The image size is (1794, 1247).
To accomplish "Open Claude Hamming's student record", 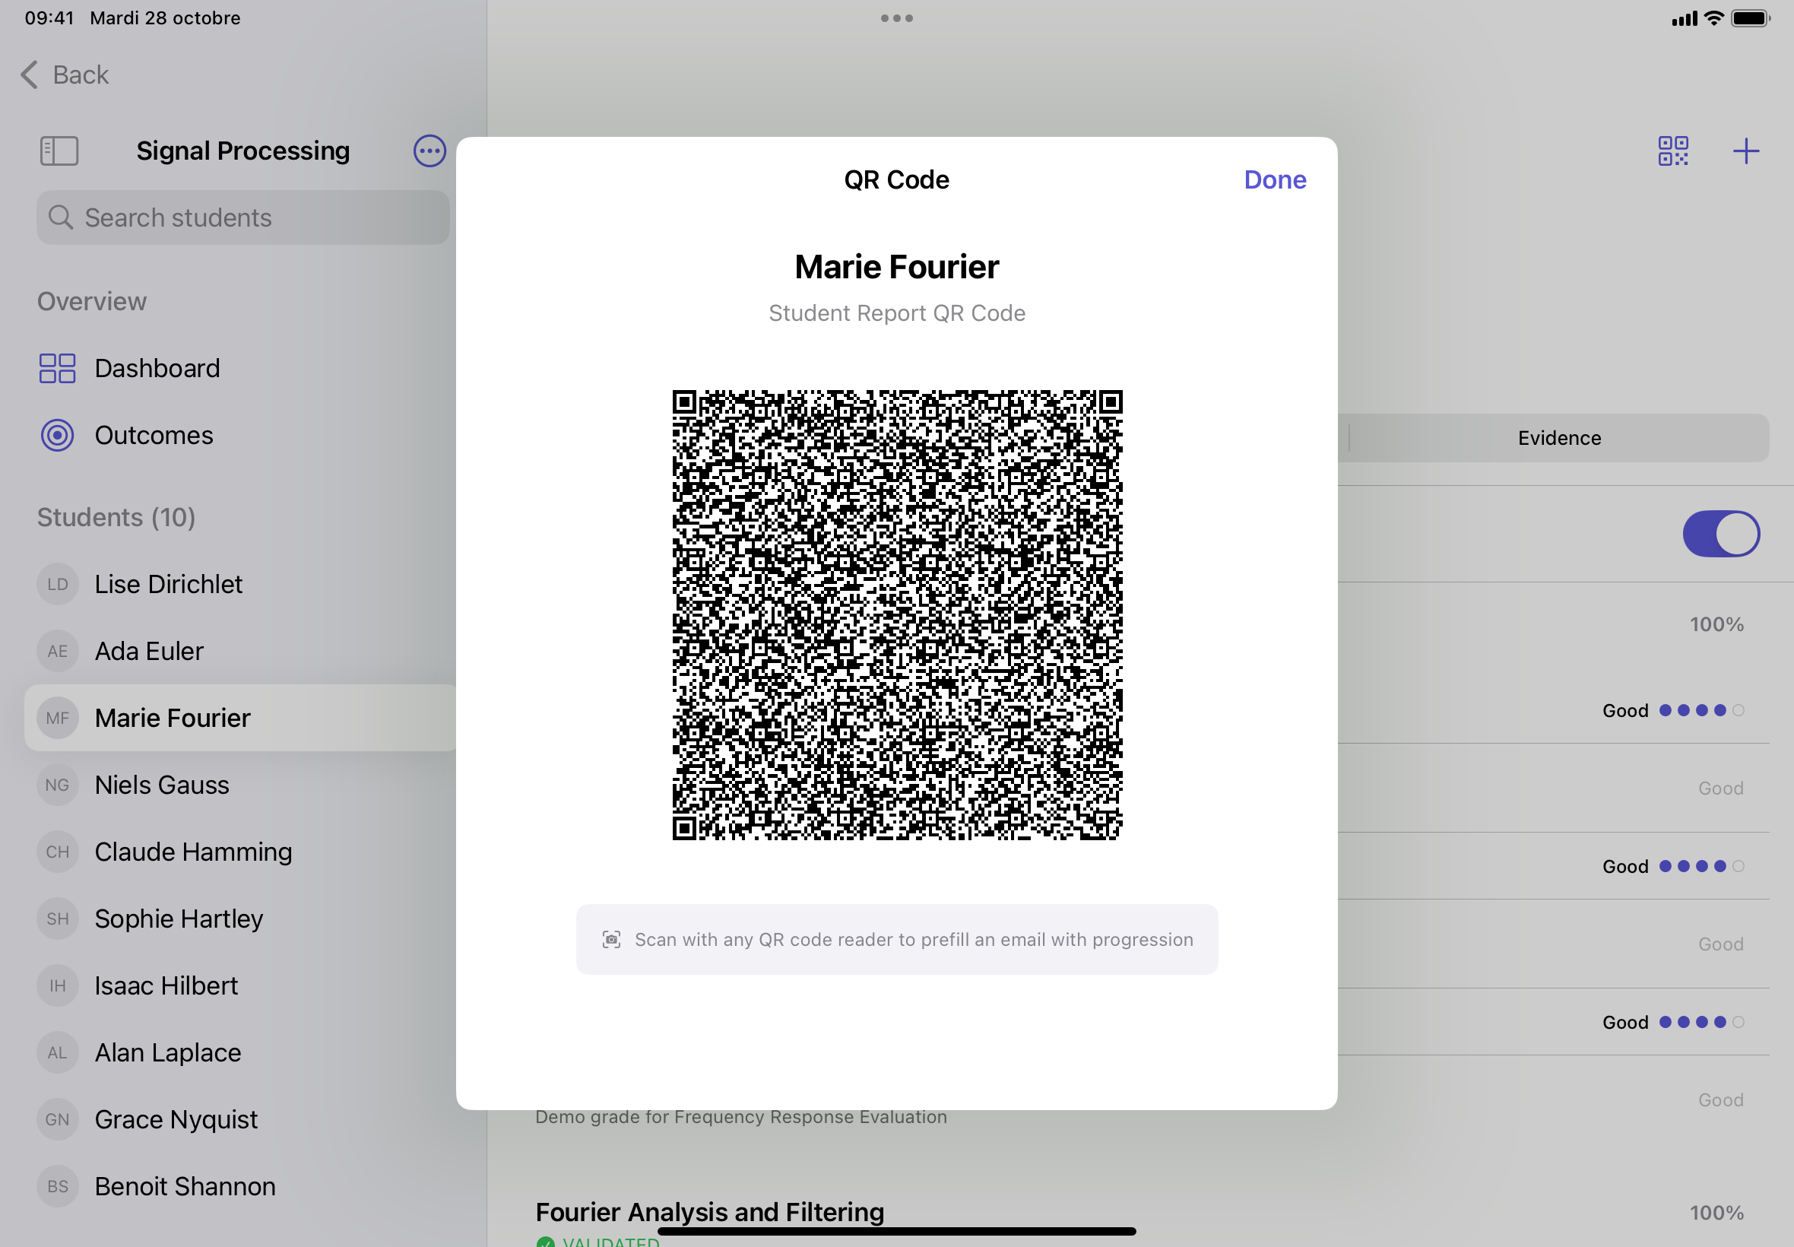I will pos(193,852).
